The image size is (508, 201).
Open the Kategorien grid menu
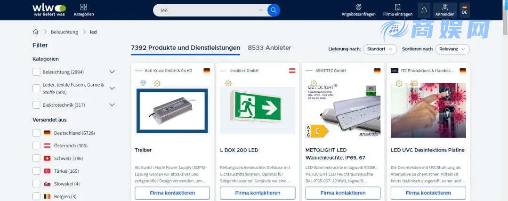(x=83, y=8)
